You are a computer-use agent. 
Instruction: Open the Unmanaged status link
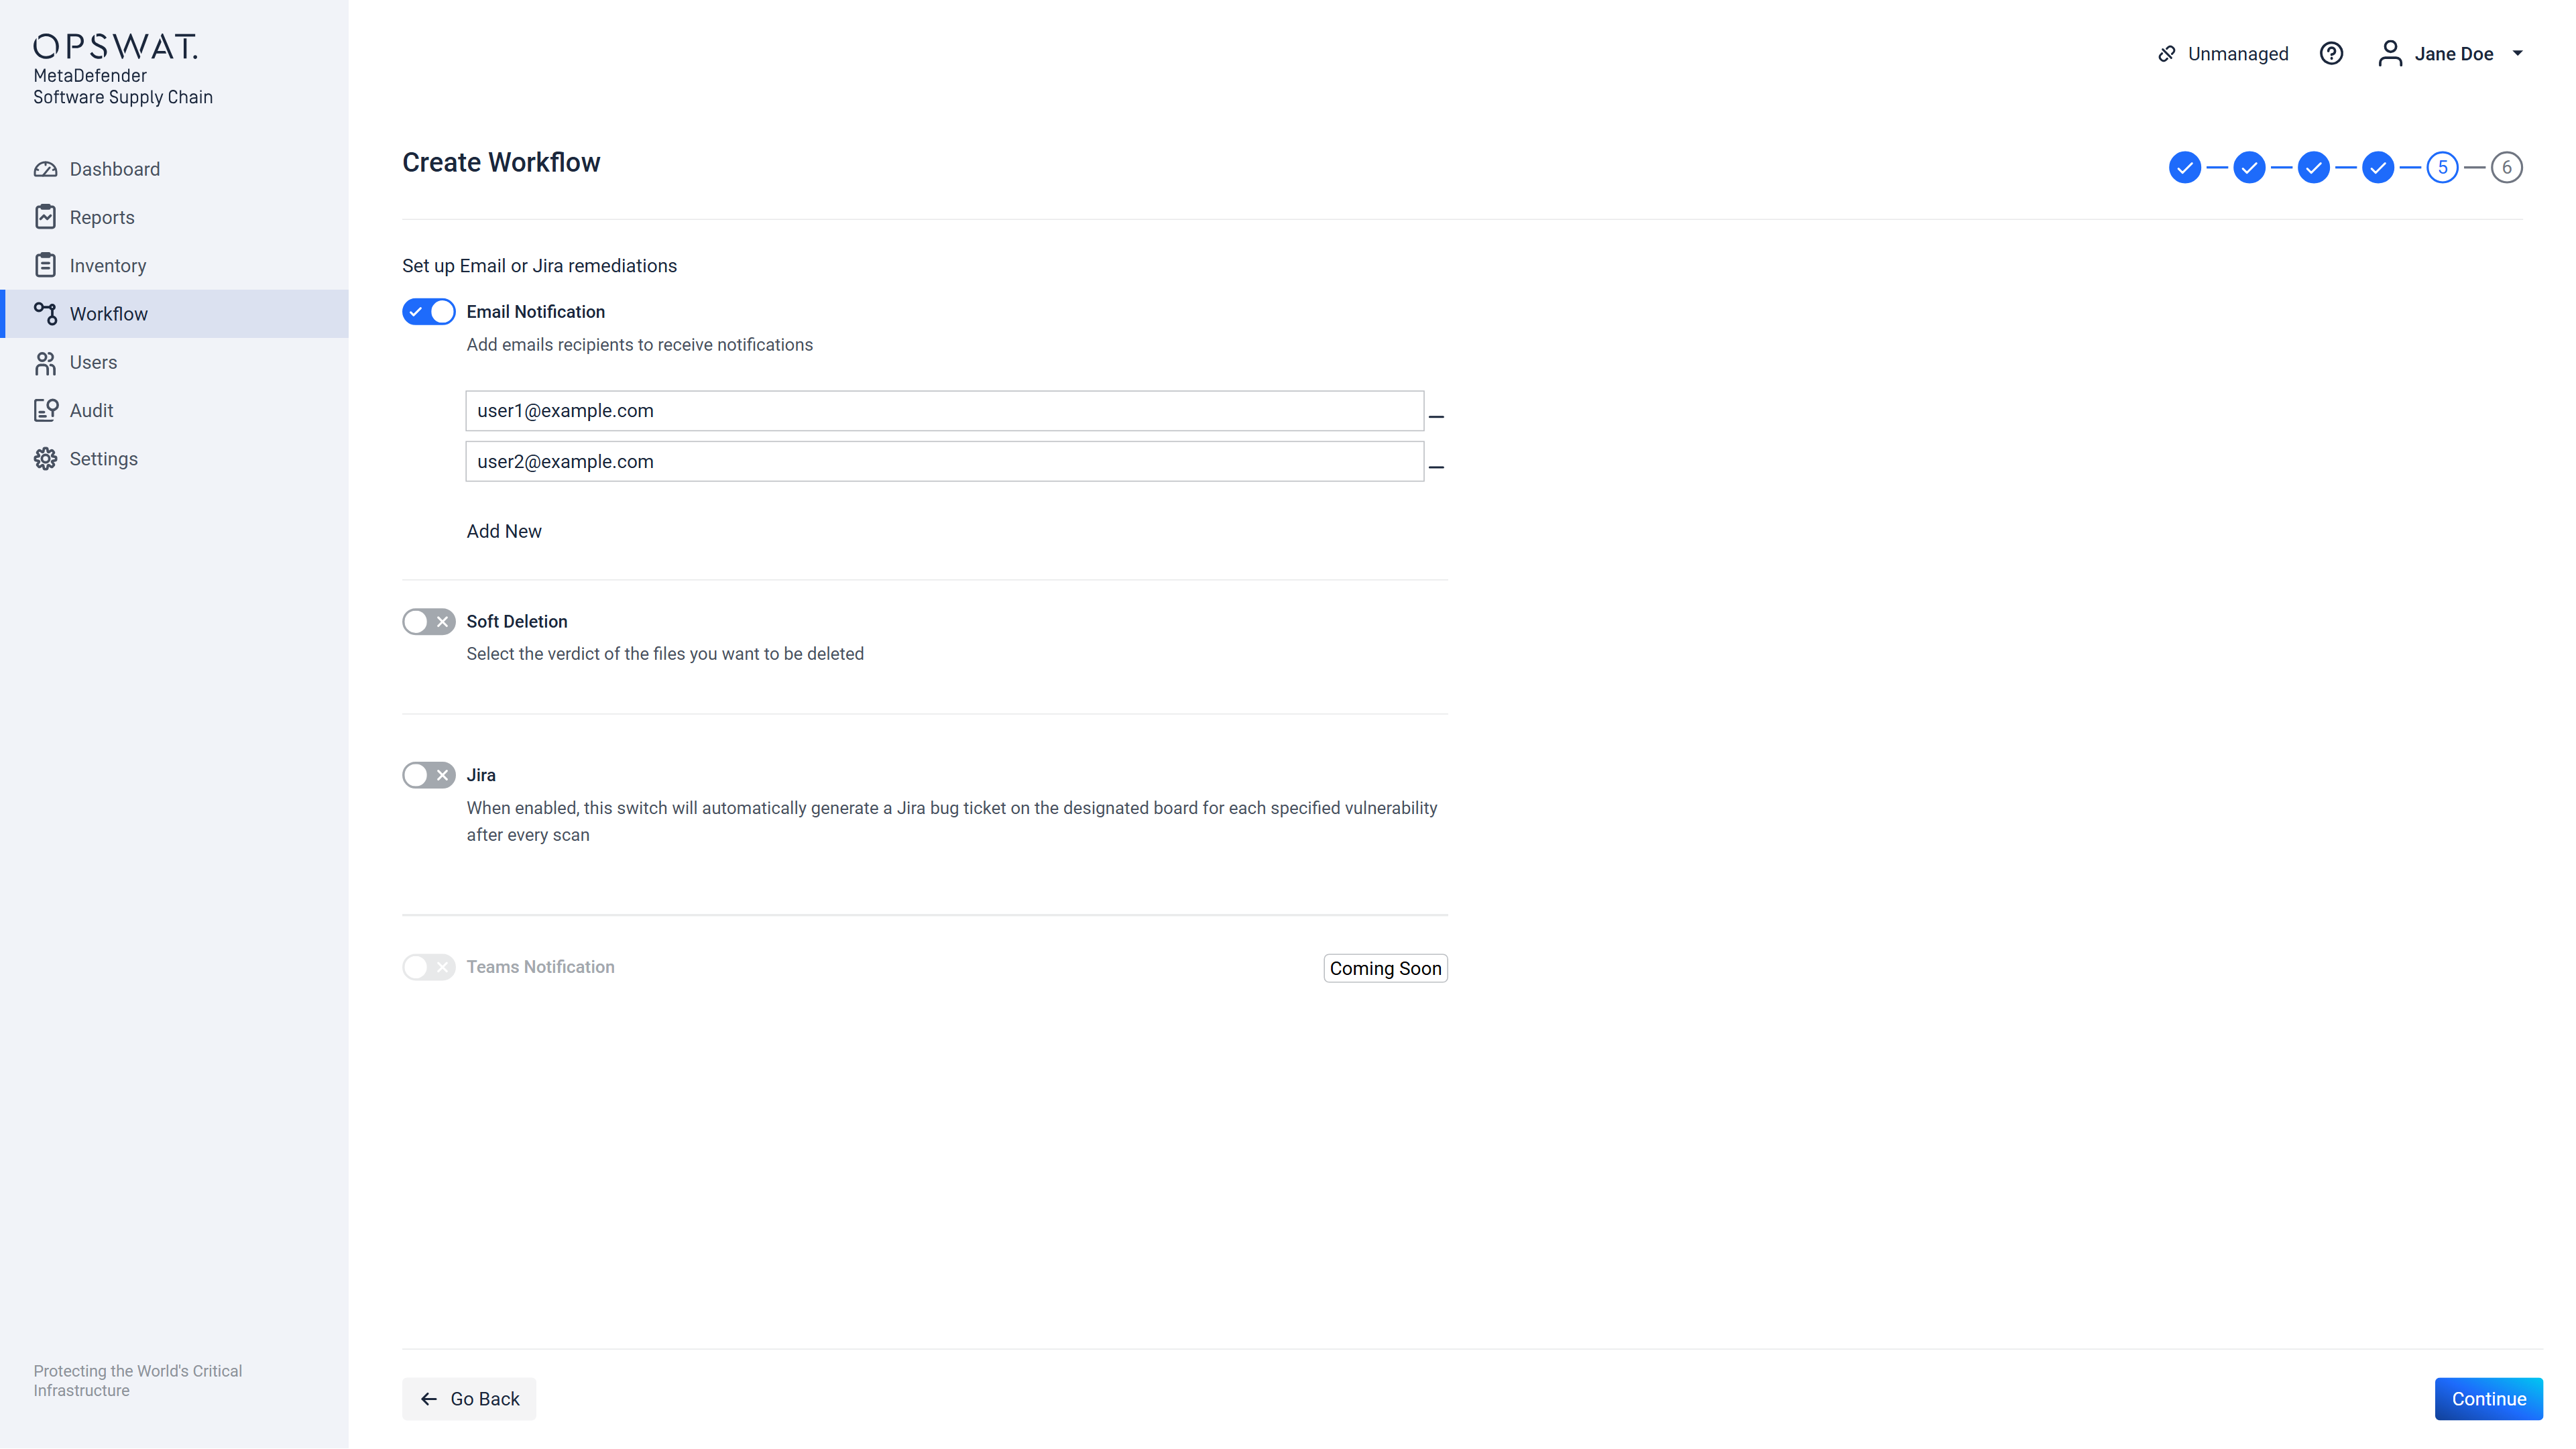[2223, 54]
